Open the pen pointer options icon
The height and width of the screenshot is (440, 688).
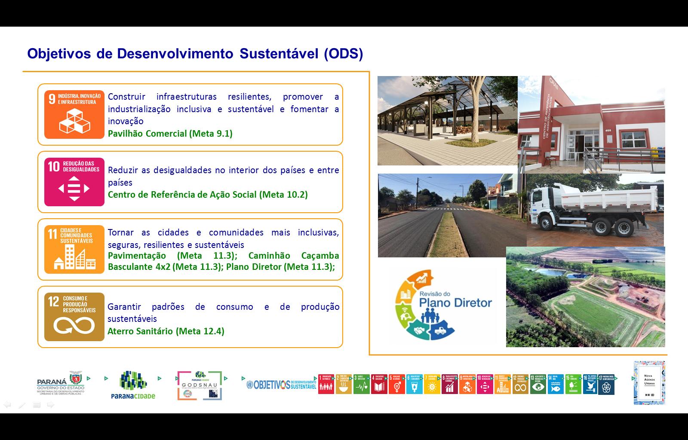tap(22, 405)
